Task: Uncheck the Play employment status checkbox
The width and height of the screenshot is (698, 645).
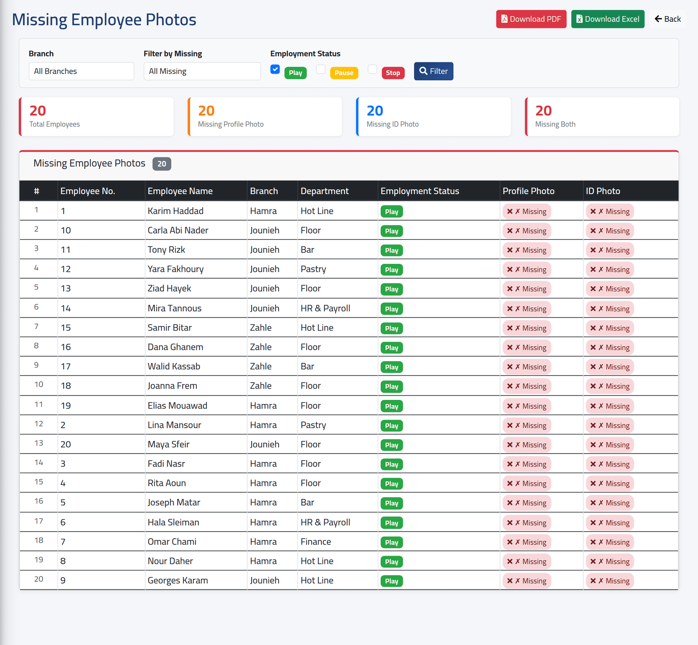Action: click(x=275, y=69)
